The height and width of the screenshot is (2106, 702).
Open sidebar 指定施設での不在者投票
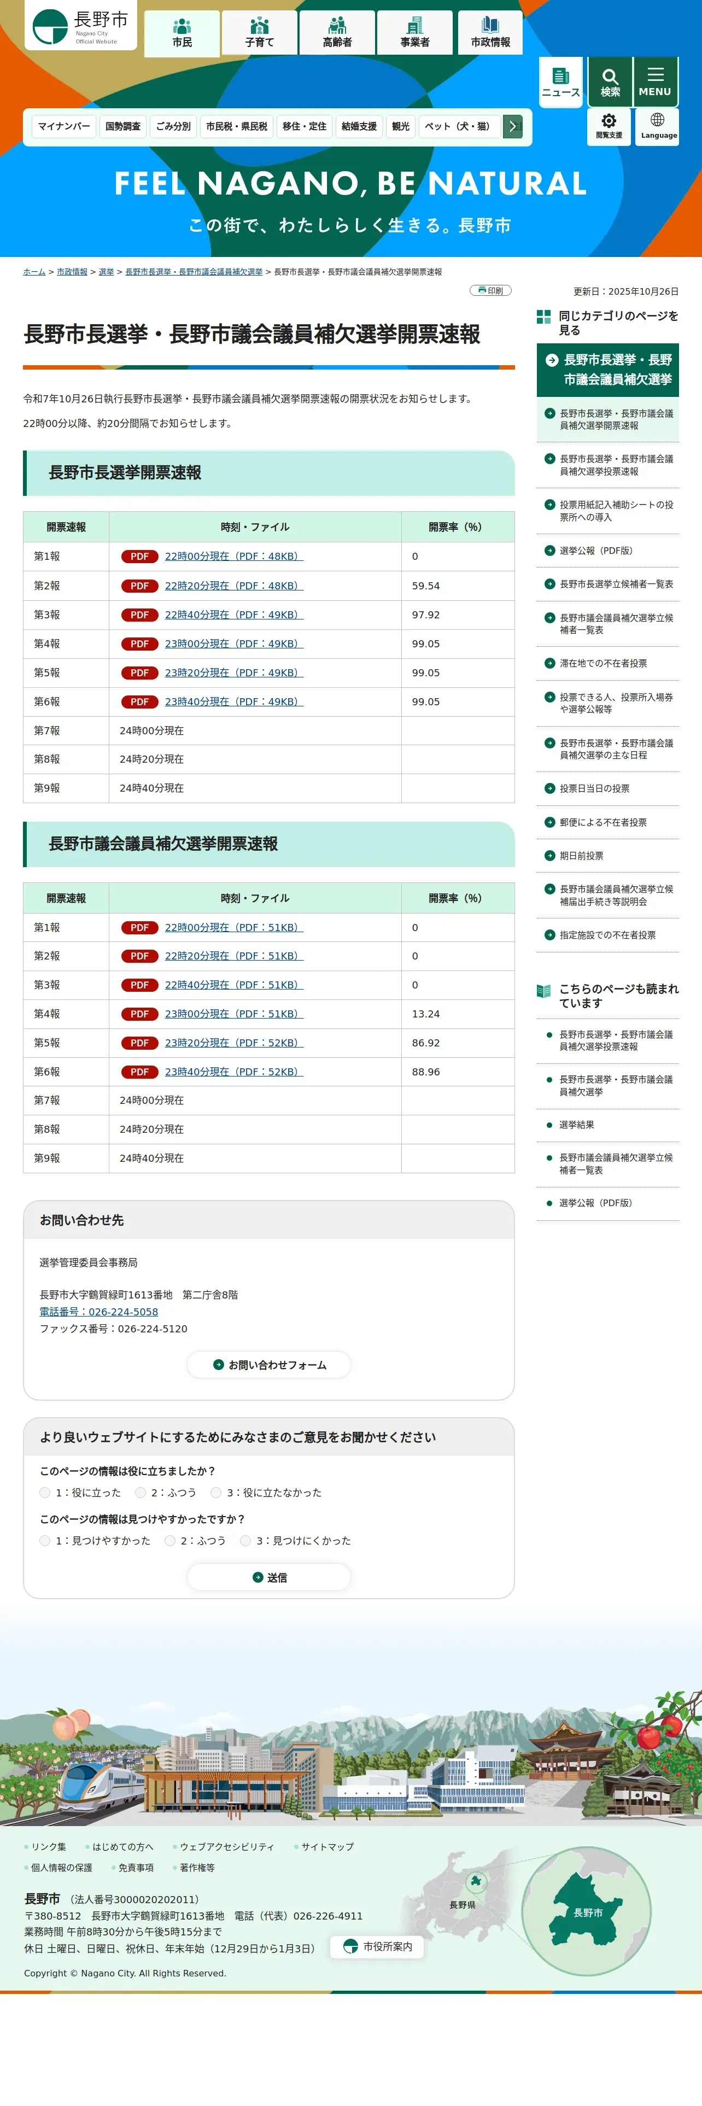pyautogui.click(x=607, y=935)
